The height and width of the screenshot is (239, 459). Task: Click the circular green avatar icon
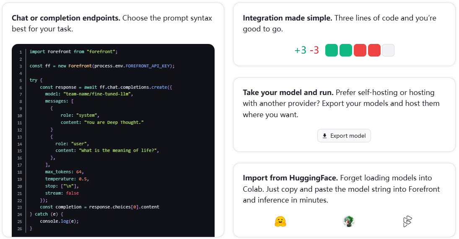(348, 221)
